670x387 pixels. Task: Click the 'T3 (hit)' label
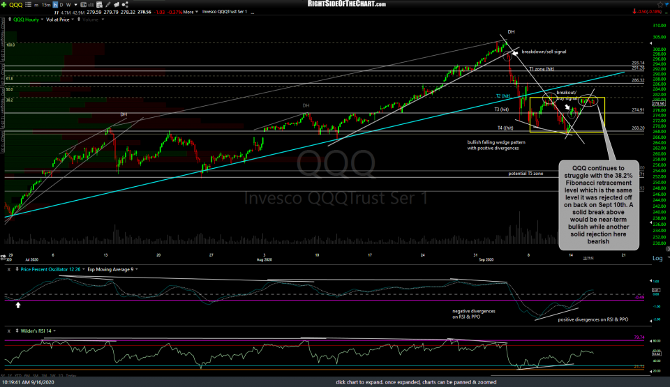pyautogui.click(x=502, y=109)
